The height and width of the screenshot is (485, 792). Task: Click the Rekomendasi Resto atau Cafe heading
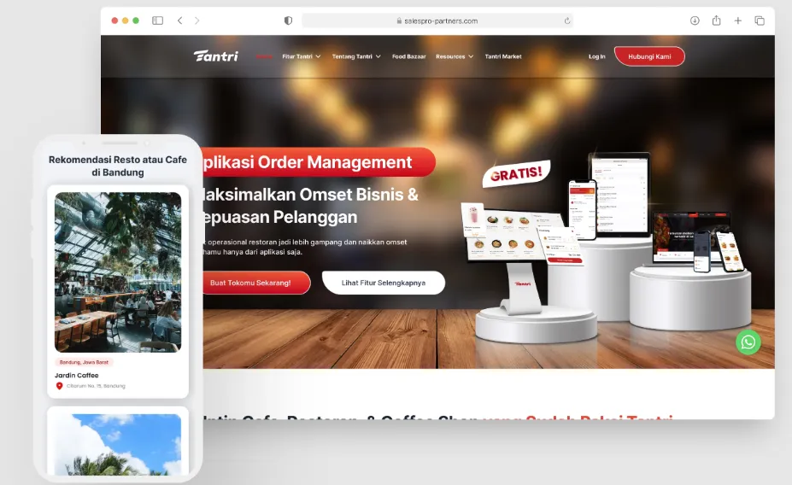(118, 166)
